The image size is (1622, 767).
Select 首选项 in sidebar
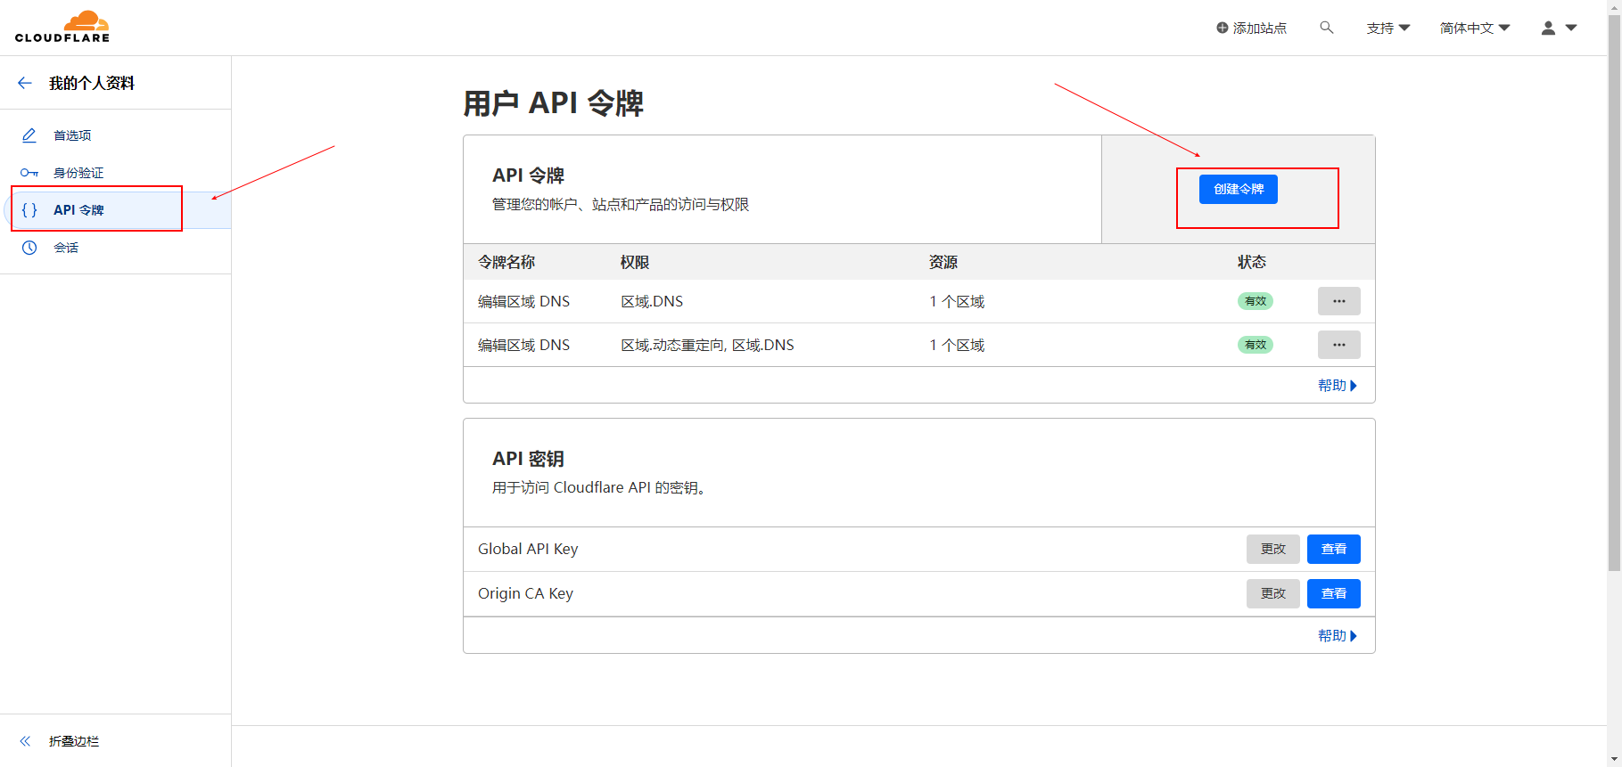click(72, 135)
